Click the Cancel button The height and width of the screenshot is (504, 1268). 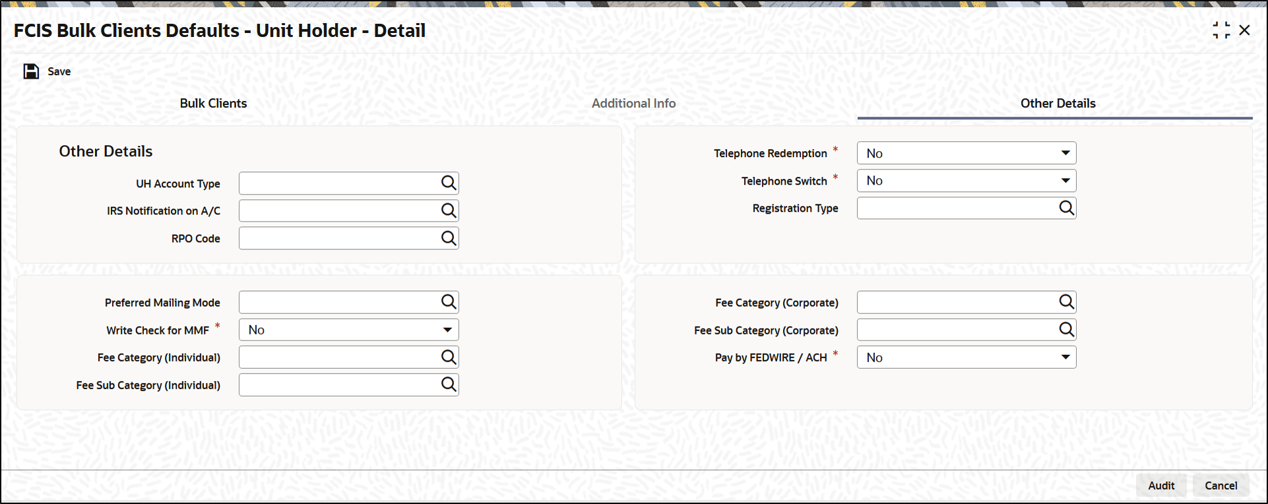[x=1220, y=486]
